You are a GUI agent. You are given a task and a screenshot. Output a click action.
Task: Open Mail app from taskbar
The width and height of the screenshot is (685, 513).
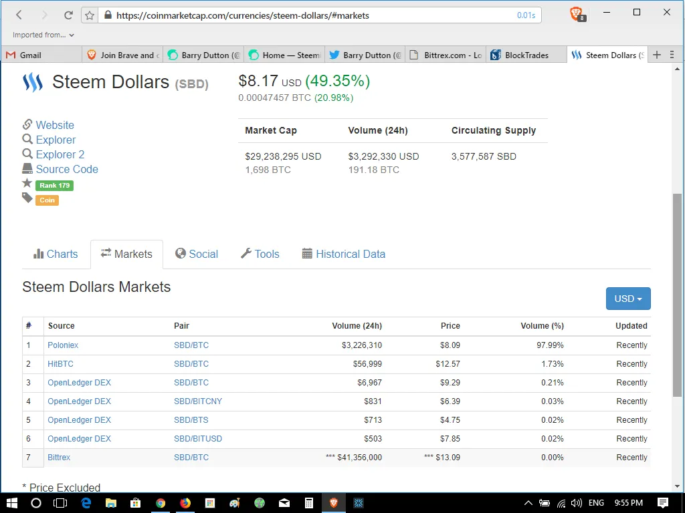tap(284, 503)
